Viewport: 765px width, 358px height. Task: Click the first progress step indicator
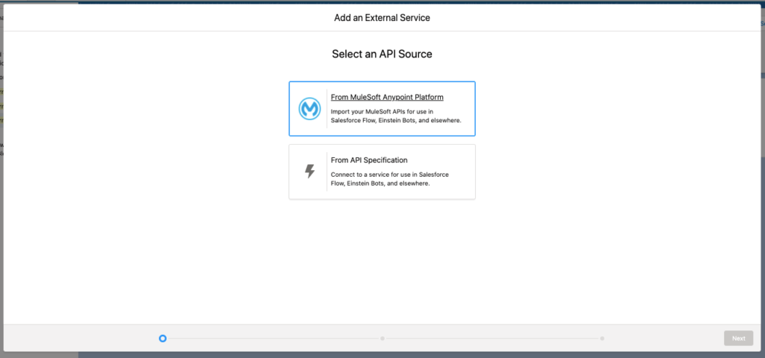pos(163,338)
